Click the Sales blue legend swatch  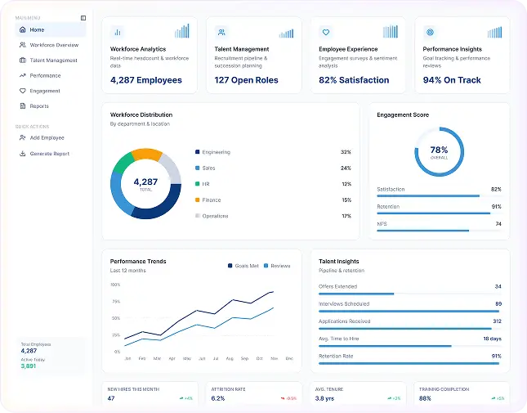pos(197,168)
